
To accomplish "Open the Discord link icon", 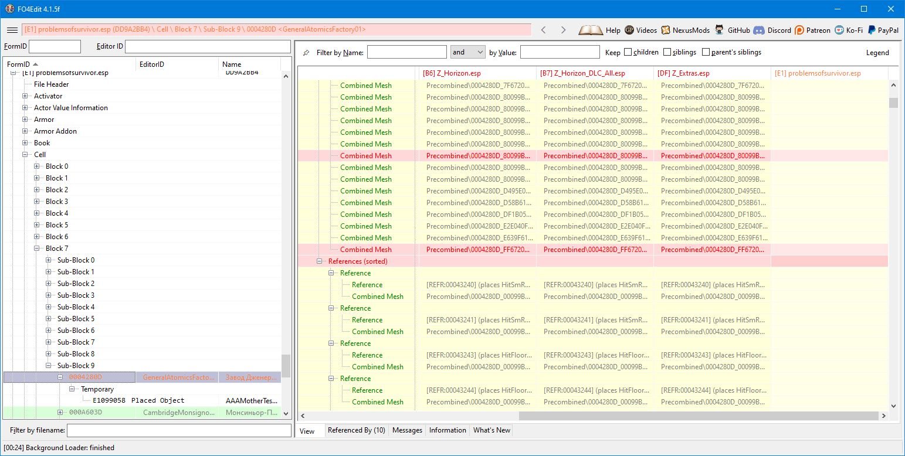I will (x=759, y=30).
